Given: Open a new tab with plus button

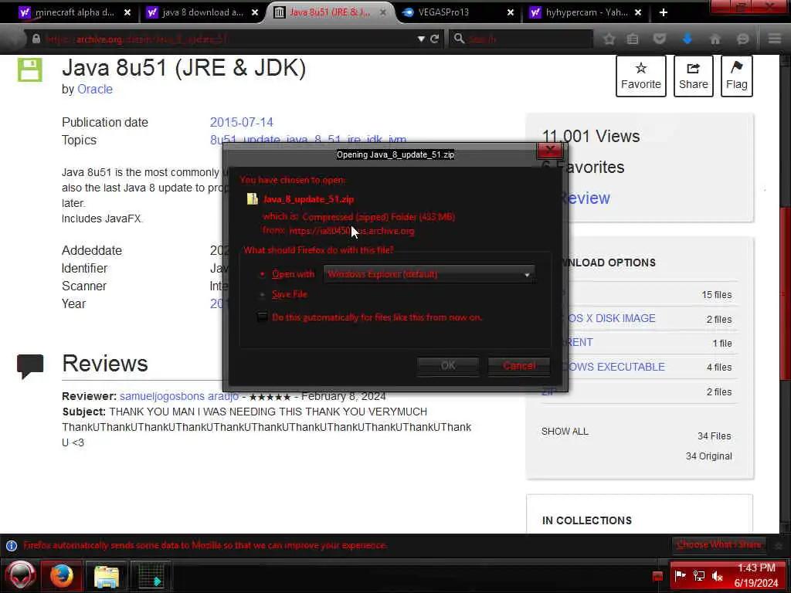Looking at the screenshot, I should 664,12.
